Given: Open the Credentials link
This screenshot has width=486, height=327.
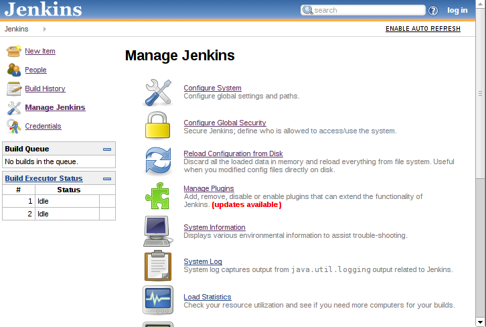Looking at the screenshot, I should [x=43, y=126].
